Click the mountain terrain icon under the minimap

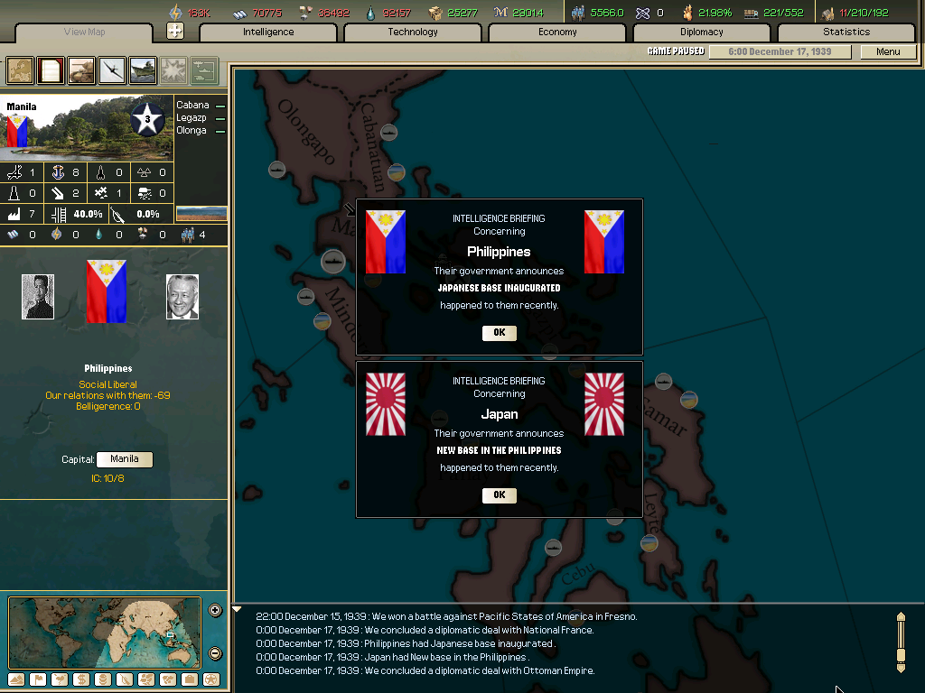(x=16, y=679)
